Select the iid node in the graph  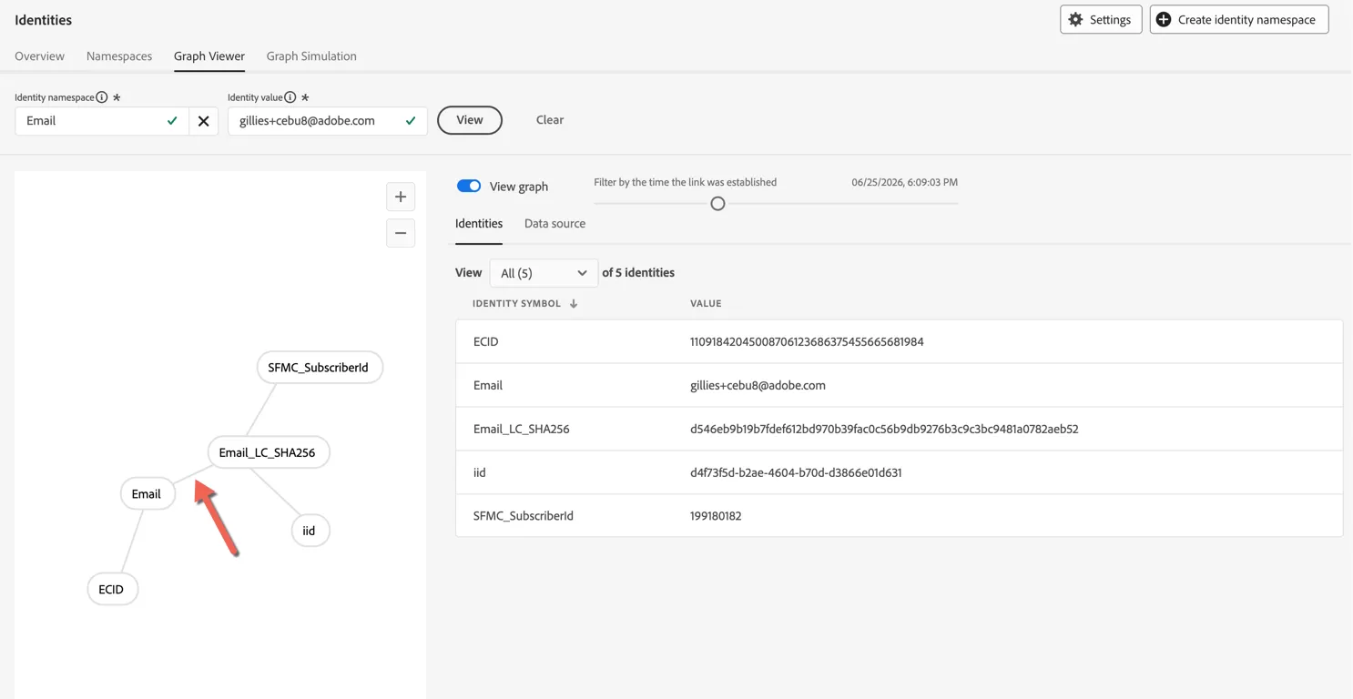tap(310, 531)
